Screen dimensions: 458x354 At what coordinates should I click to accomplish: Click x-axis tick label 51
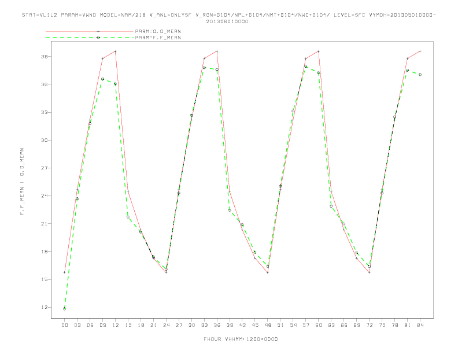point(280,325)
